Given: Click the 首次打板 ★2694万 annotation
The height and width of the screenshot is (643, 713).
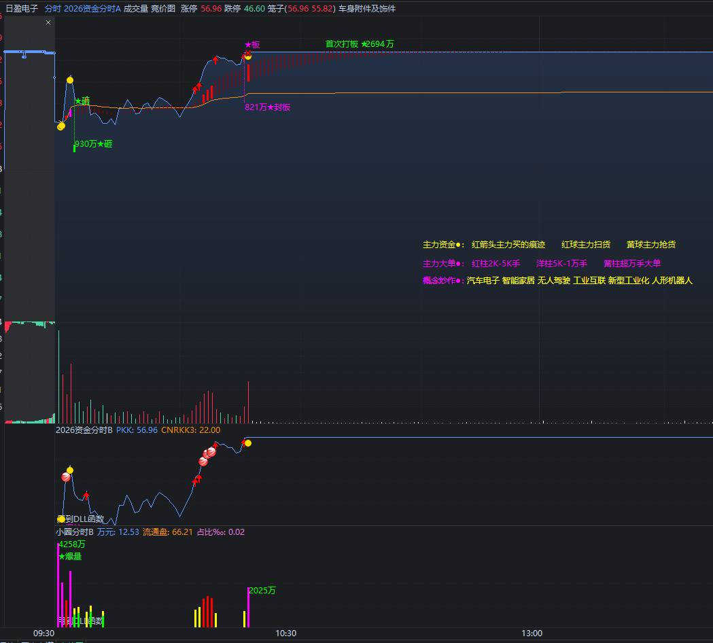Looking at the screenshot, I should [360, 44].
